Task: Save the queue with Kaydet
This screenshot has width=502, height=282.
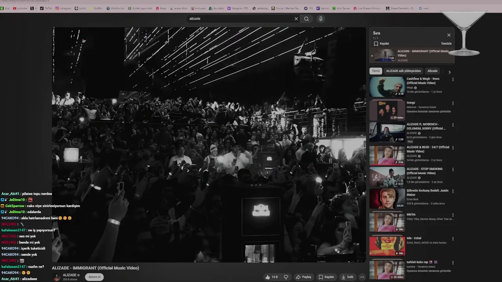Action: (381, 43)
